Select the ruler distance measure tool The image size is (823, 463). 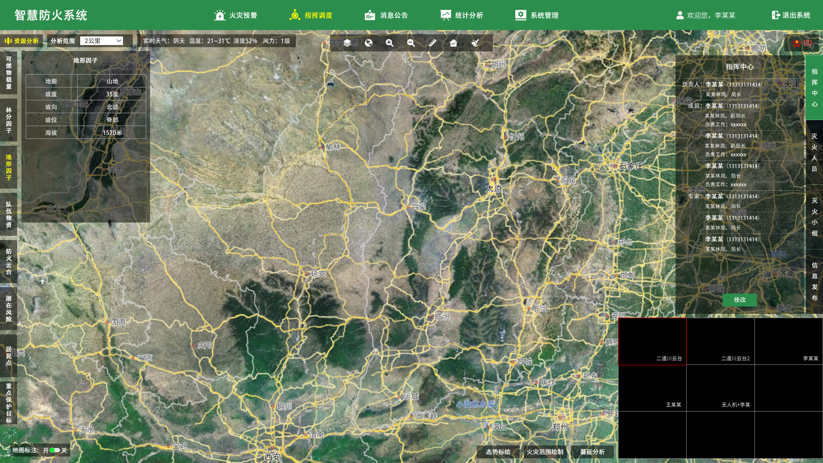click(x=432, y=43)
